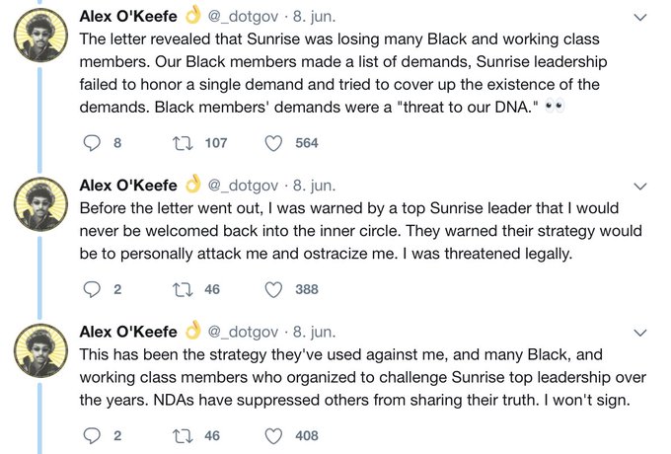Open the third tweet's text about NDAs
The height and width of the screenshot is (454, 671).
355,377
